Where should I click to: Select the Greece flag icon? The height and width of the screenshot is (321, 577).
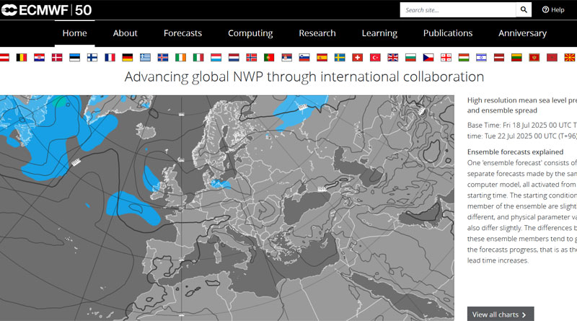click(x=145, y=58)
